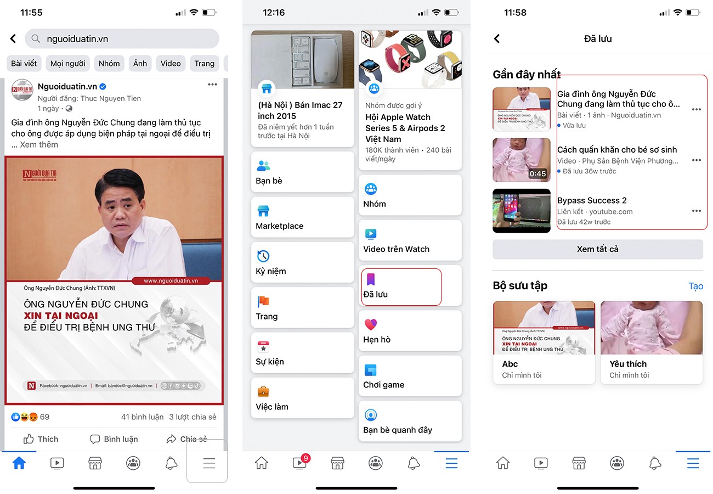713x494 pixels.
Task: Tap the Home icon in left screen's bottom bar
Action: click(19, 463)
